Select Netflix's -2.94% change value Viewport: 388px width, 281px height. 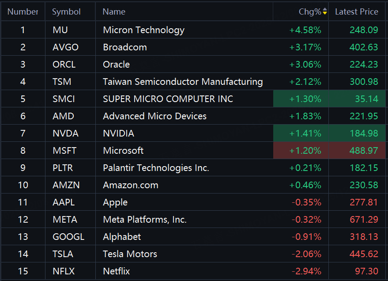point(306,271)
